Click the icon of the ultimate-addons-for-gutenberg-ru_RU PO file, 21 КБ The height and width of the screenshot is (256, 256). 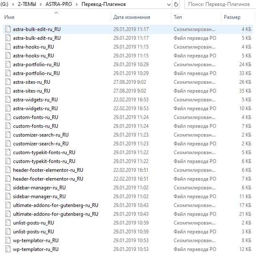8,214
